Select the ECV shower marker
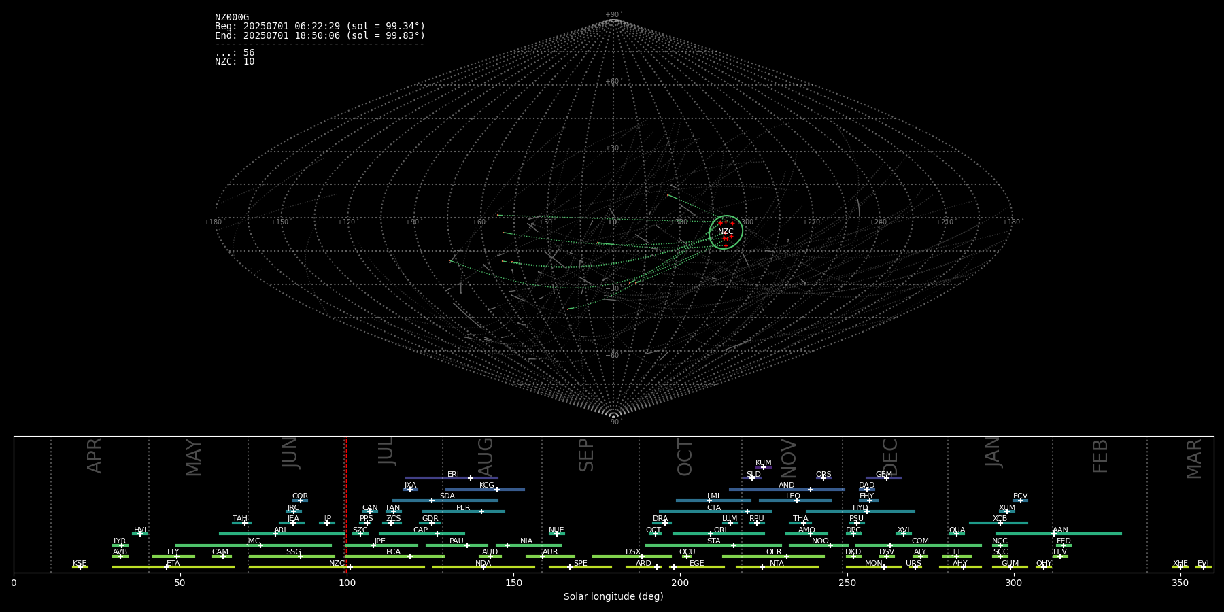This screenshot has width=1224, height=612. 1020,500
